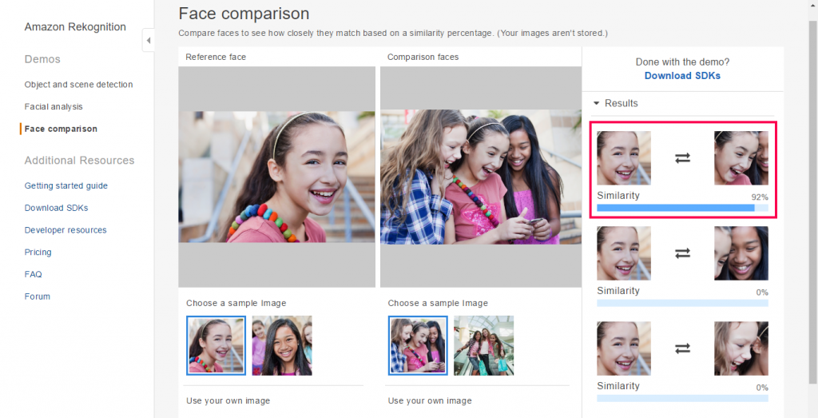Open Developer resources link
The width and height of the screenshot is (818, 418).
(66, 230)
